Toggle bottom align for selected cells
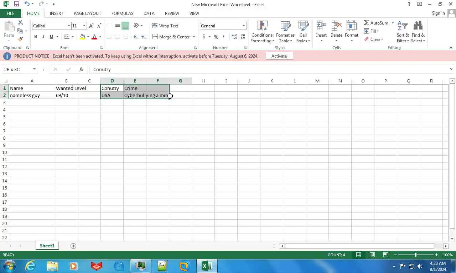Viewport: 456px width, 273px height. click(125, 26)
